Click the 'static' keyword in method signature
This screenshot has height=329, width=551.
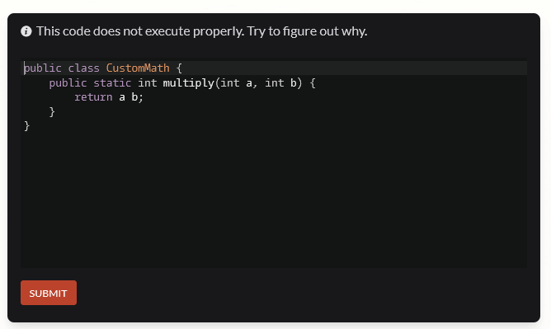[x=112, y=82]
